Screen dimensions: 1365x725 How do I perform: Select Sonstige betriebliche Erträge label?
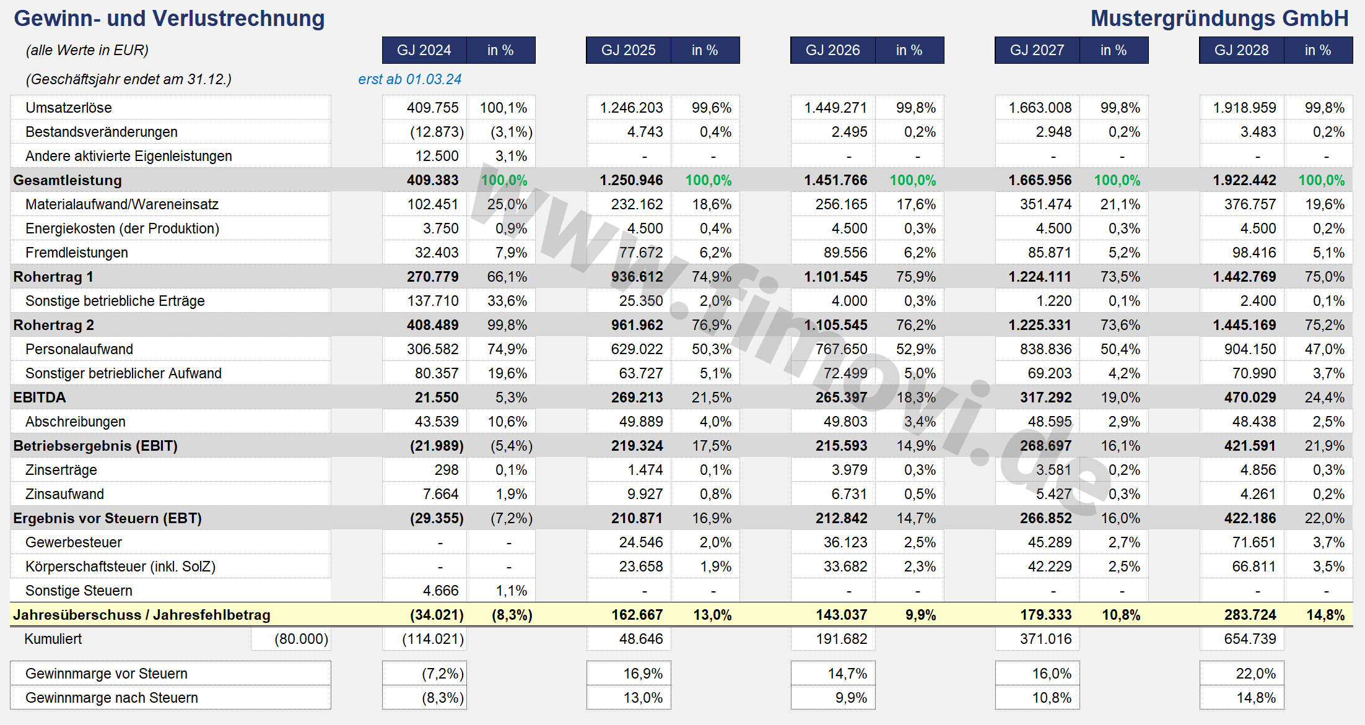[x=115, y=301]
